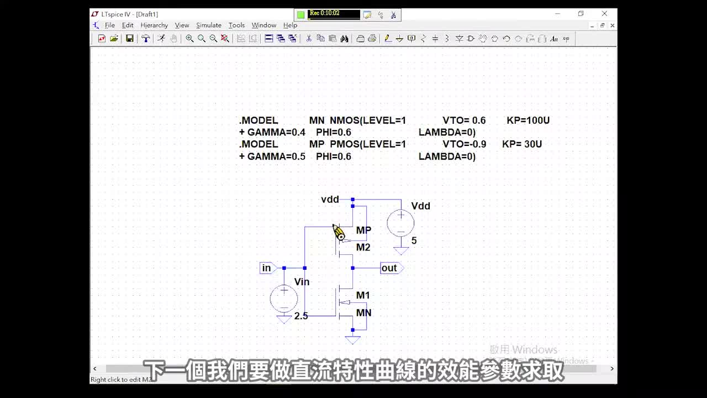Screen dimensions: 707x398
Task: Zoom out with the magnifier-minus icon
Action: click(x=214, y=38)
